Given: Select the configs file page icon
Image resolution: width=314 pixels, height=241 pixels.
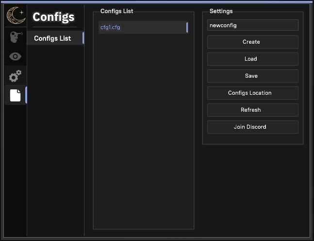Looking at the screenshot, I should pyautogui.click(x=16, y=95).
